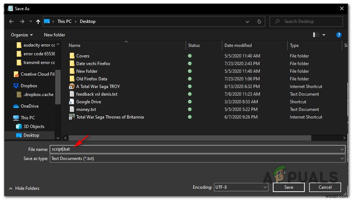This screenshot has height=200, width=352.
Task: Open the Organize menu
Action: [x=22, y=35]
